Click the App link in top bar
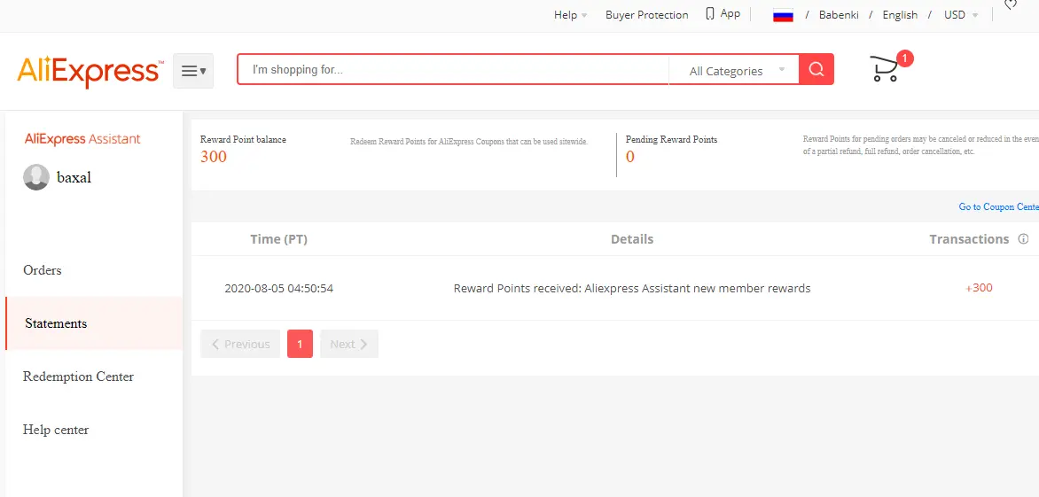The width and height of the screenshot is (1039, 497). [x=730, y=13]
